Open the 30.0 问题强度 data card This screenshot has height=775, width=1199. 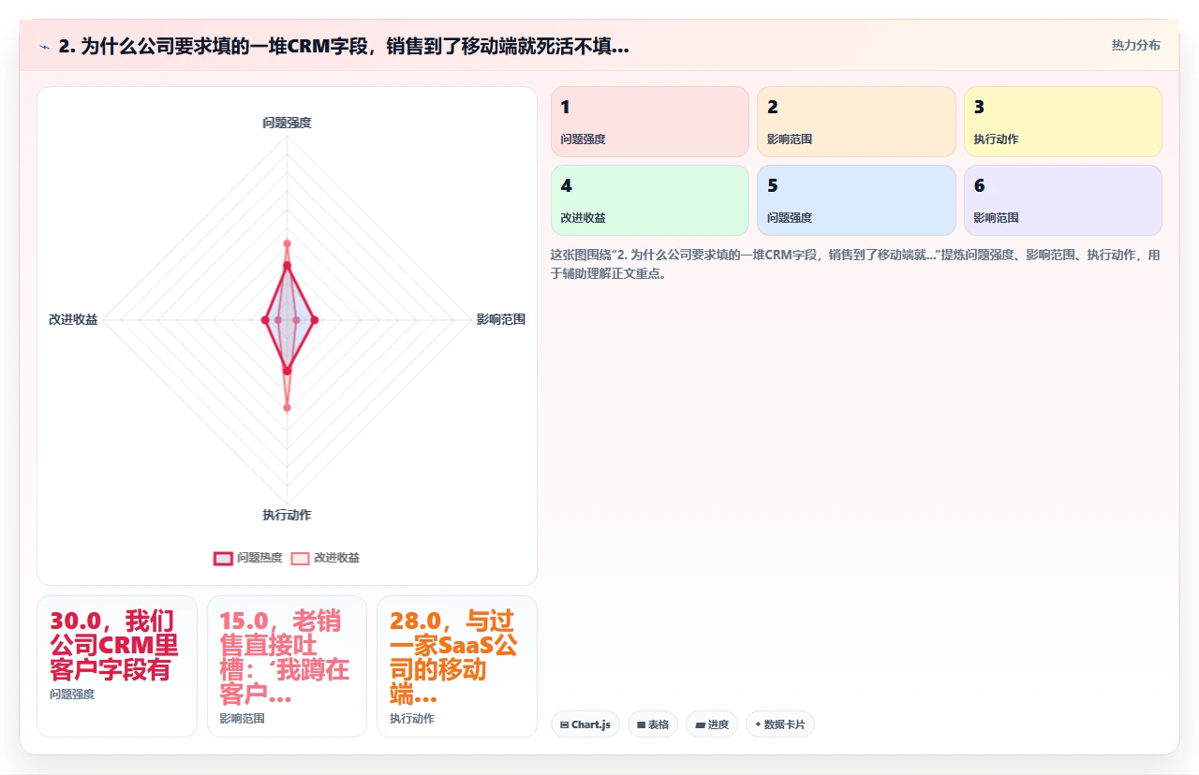(x=117, y=666)
